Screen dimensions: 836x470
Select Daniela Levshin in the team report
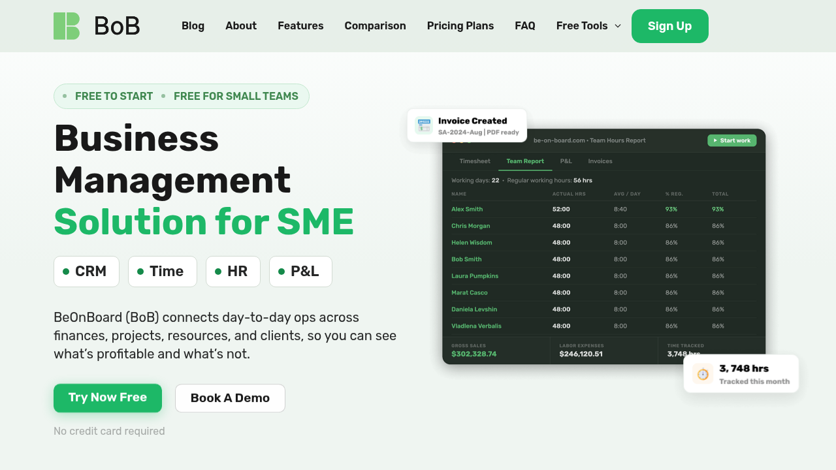point(474,309)
